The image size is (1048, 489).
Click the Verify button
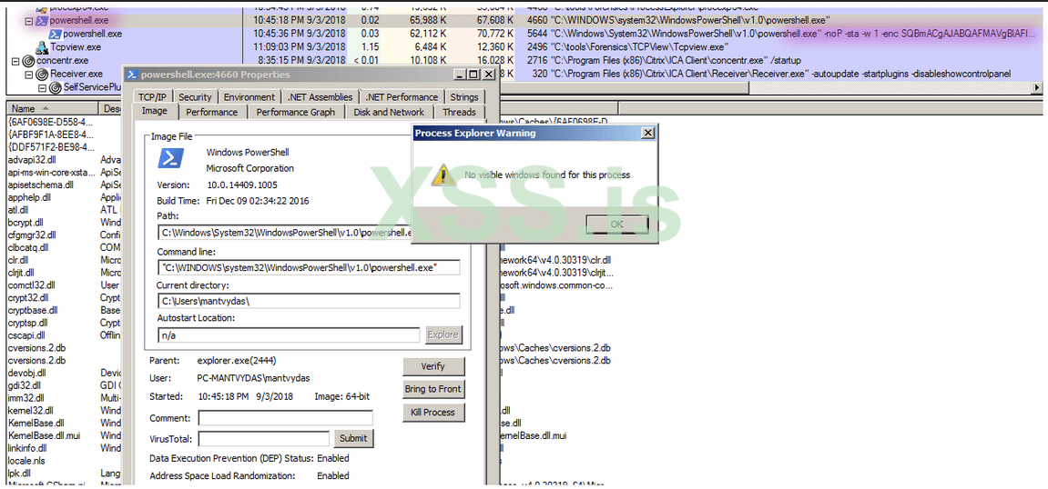coord(433,366)
